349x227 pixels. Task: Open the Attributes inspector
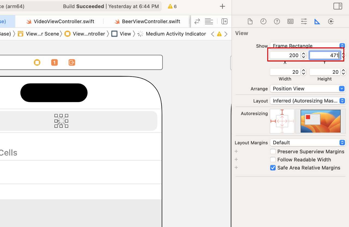click(304, 22)
